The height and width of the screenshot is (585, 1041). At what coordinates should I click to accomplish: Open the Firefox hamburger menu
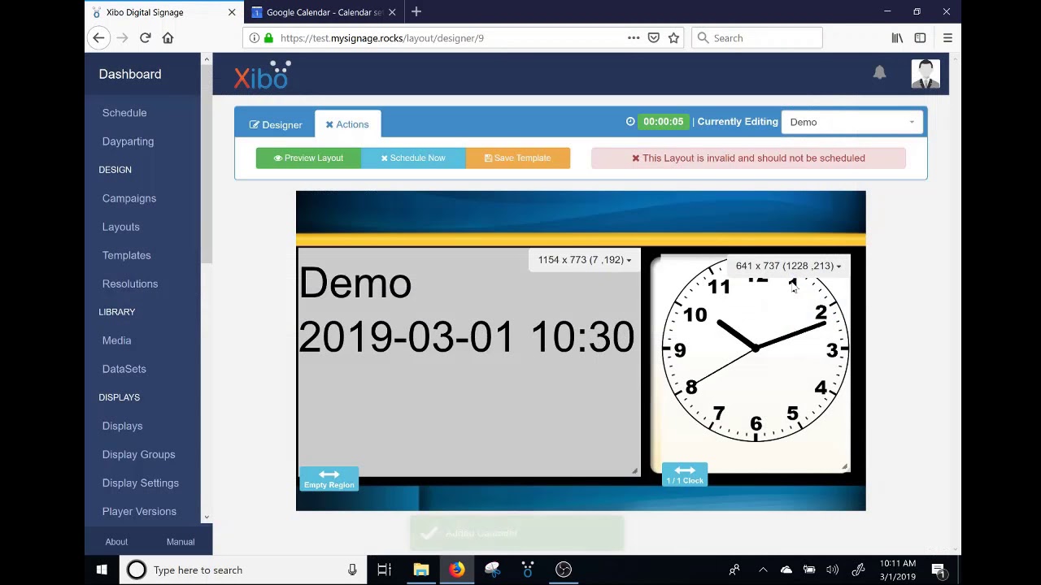click(947, 37)
